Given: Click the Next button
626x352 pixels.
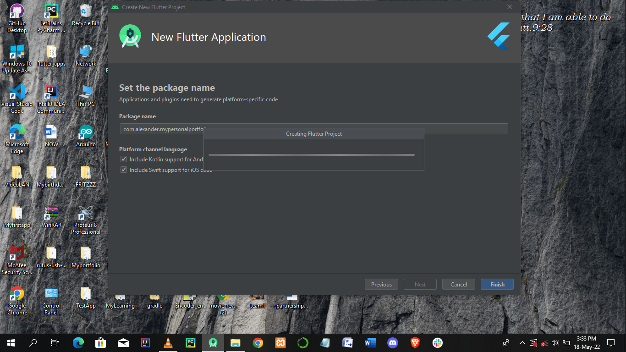Looking at the screenshot, I should (420, 284).
